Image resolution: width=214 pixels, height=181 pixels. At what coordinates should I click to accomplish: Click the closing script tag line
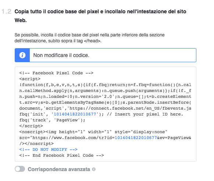pos(31,126)
